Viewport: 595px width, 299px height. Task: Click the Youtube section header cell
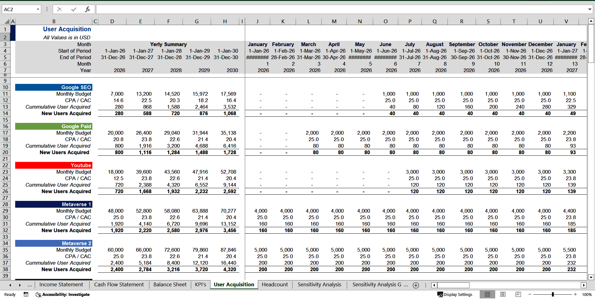click(54, 165)
